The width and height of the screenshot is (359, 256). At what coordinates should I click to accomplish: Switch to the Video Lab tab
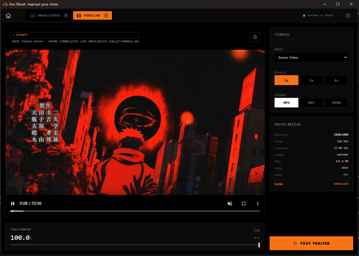tap(92, 16)
